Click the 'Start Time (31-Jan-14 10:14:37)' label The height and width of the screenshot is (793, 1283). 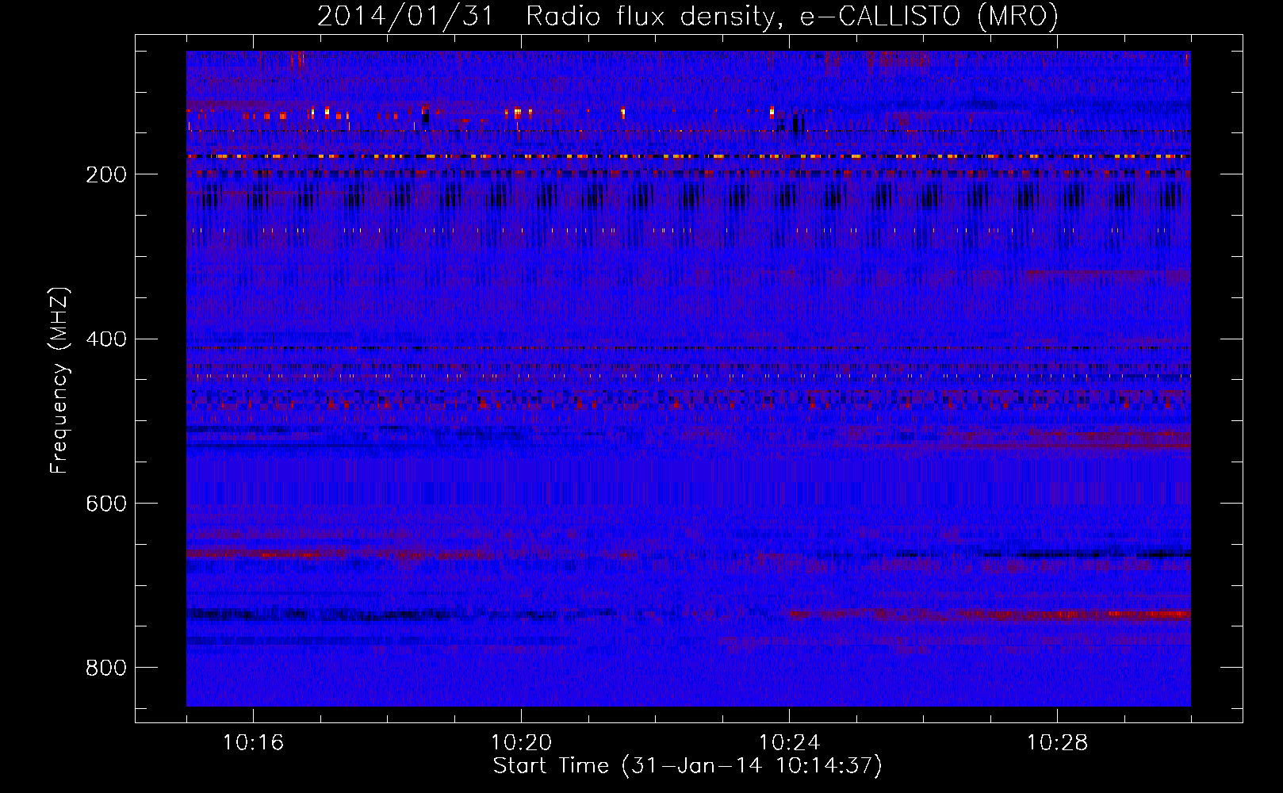pyautogui.click(x=687, y=766)
